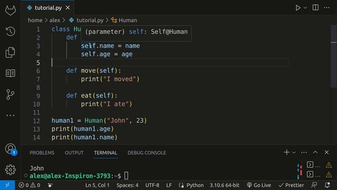Change end of line sequence LF
The width and height of the screenshot is (337, 190).
tap(169, 185)
